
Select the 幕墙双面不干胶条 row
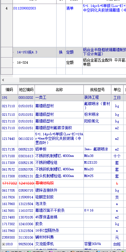(63, 211)
